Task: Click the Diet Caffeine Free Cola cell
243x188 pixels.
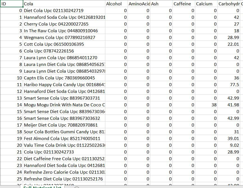Action: 64,159
